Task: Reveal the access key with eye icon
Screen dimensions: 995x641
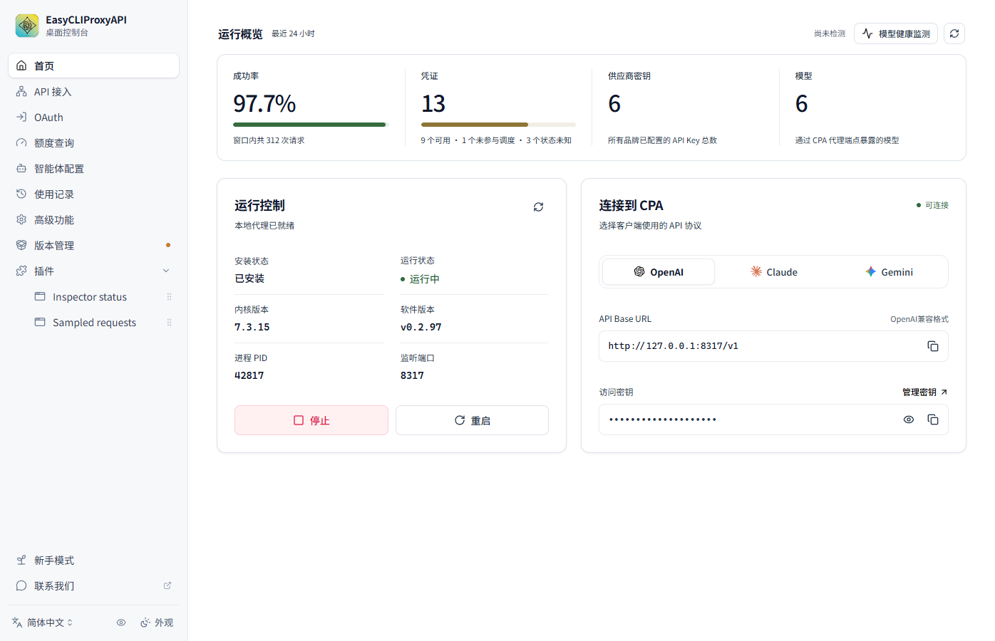Action: click(909, 419)
